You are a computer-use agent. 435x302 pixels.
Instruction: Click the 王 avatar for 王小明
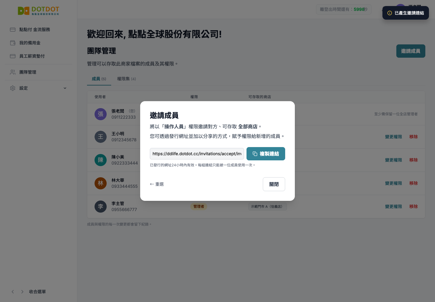tap(101, 137)
